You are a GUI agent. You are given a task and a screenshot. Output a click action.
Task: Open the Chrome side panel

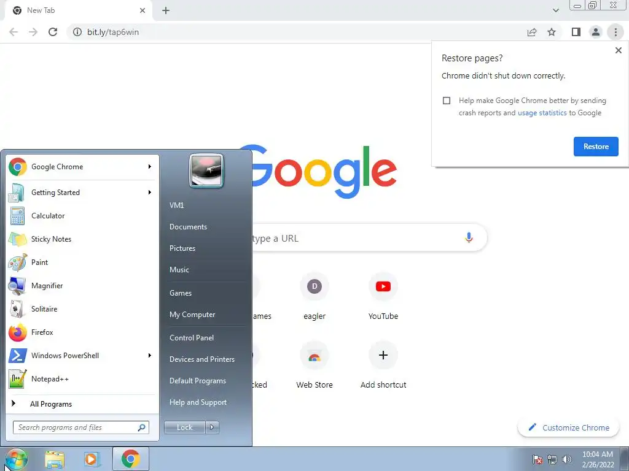(576, 32)
